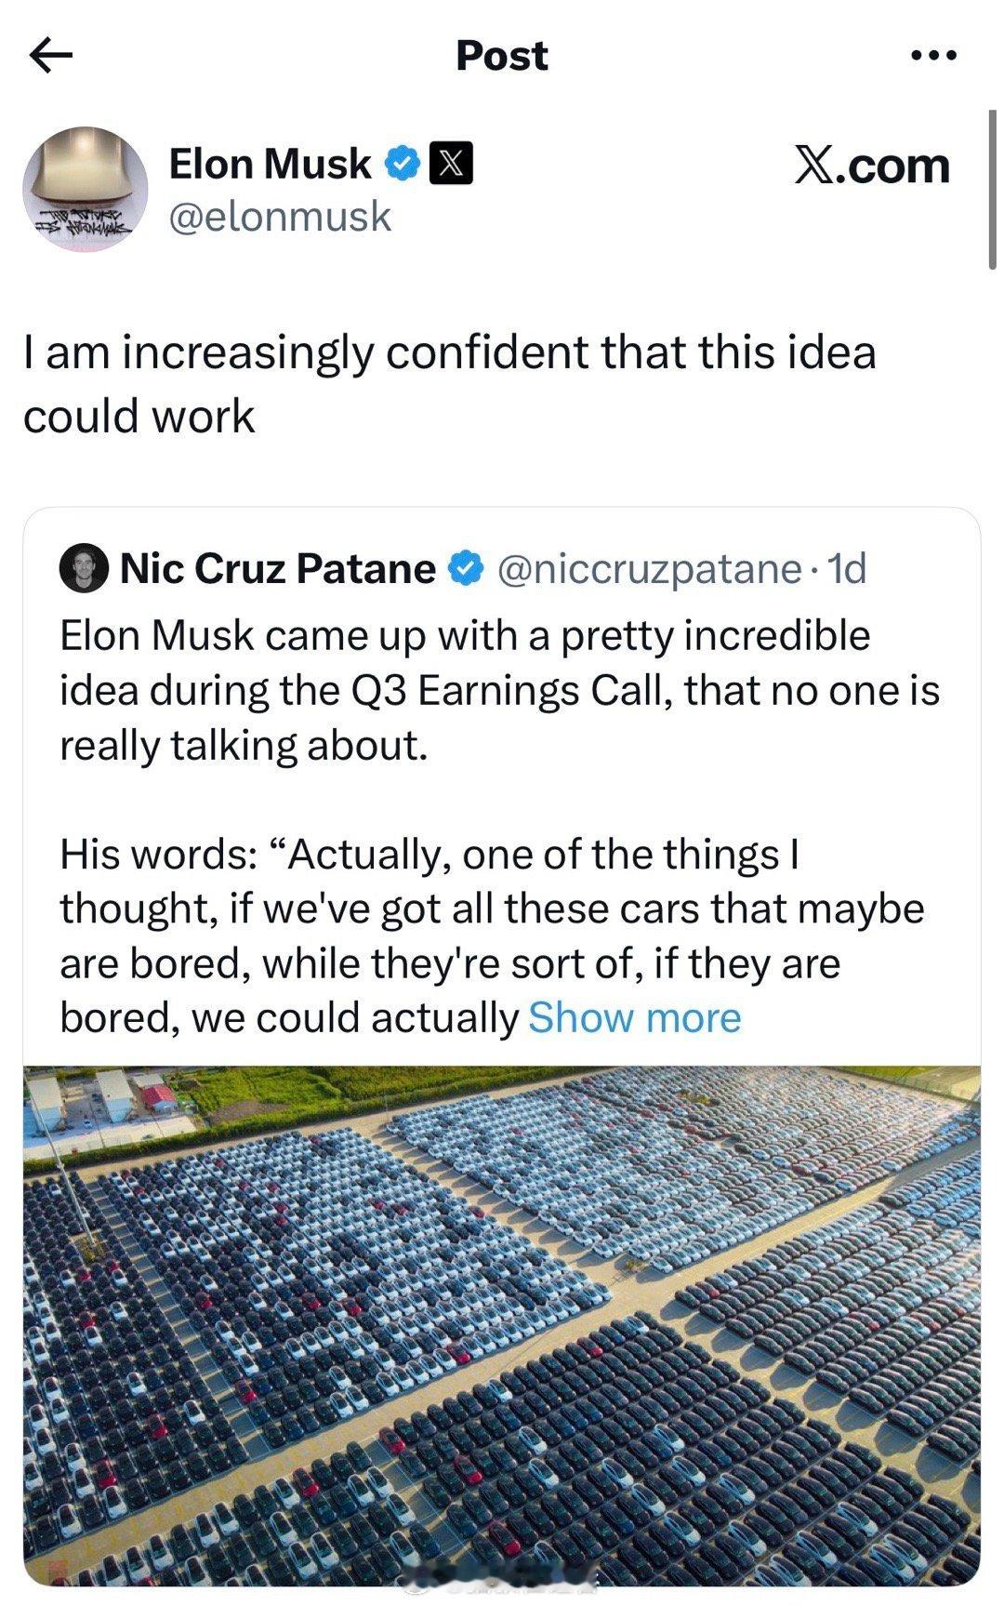Open the Elon Musk display name
Viewport: 1004px width, 1605px height.
coord(270,165)
